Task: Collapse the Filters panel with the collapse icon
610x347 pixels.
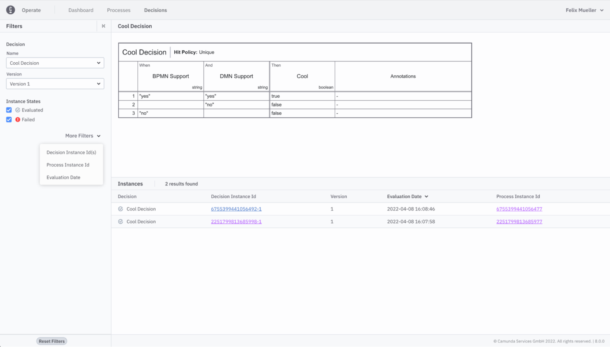Action: coord(103,26)
